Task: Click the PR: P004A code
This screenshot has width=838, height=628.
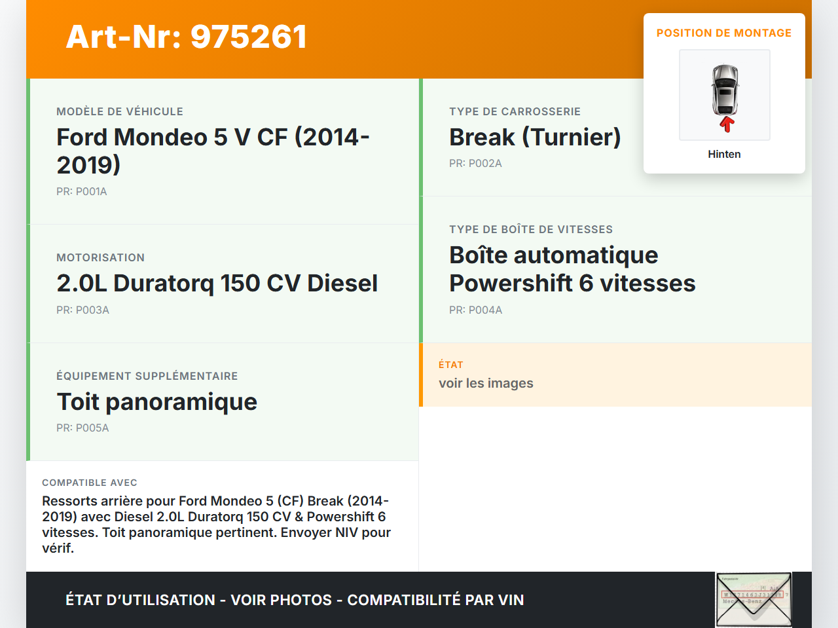Action: 475,310
